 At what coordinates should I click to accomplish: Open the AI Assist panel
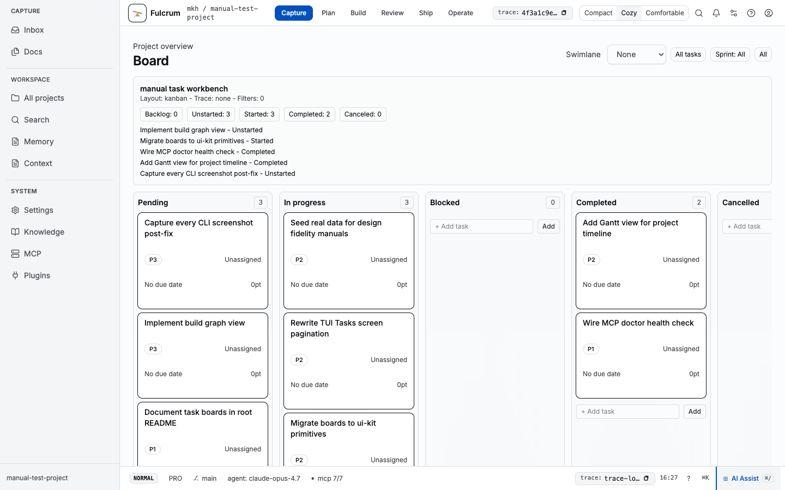pyautogui.click(x=747, y=479)
